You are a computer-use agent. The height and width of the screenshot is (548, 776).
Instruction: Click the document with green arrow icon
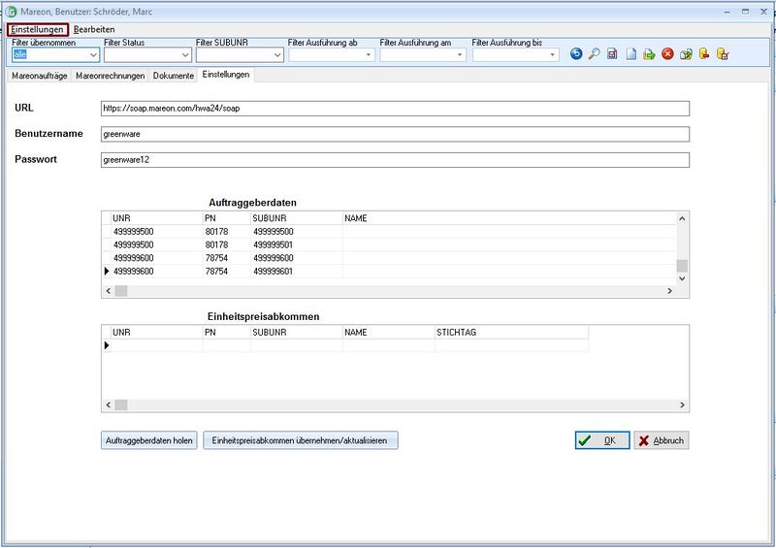(649, 54)
